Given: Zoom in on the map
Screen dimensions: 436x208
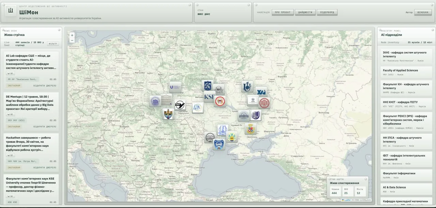Looking at the screenshot, I should point(72,35).
